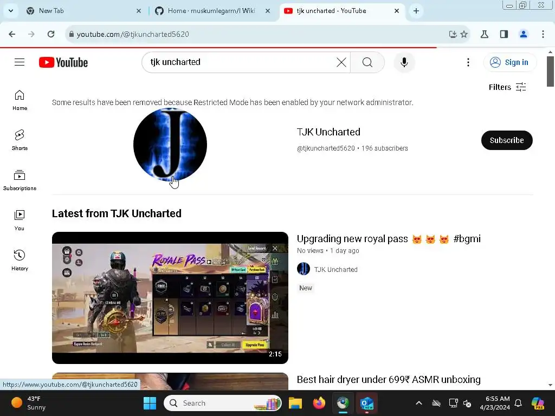Go forward in browser

pos(31,34)
